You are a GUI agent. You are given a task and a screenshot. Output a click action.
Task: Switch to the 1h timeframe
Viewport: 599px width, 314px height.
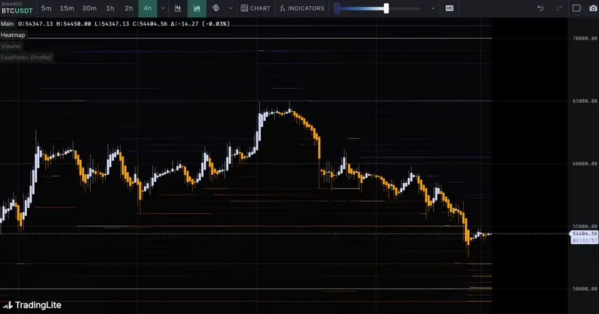click(x=110, y=8)
